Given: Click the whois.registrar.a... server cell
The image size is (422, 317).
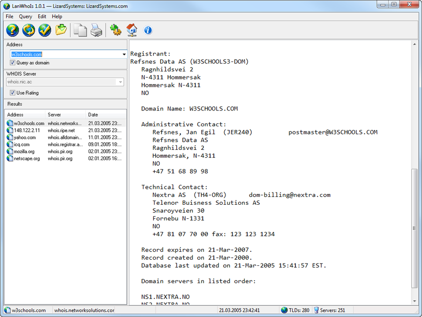Looking at the screenshot, I should (x=65, y=145).
